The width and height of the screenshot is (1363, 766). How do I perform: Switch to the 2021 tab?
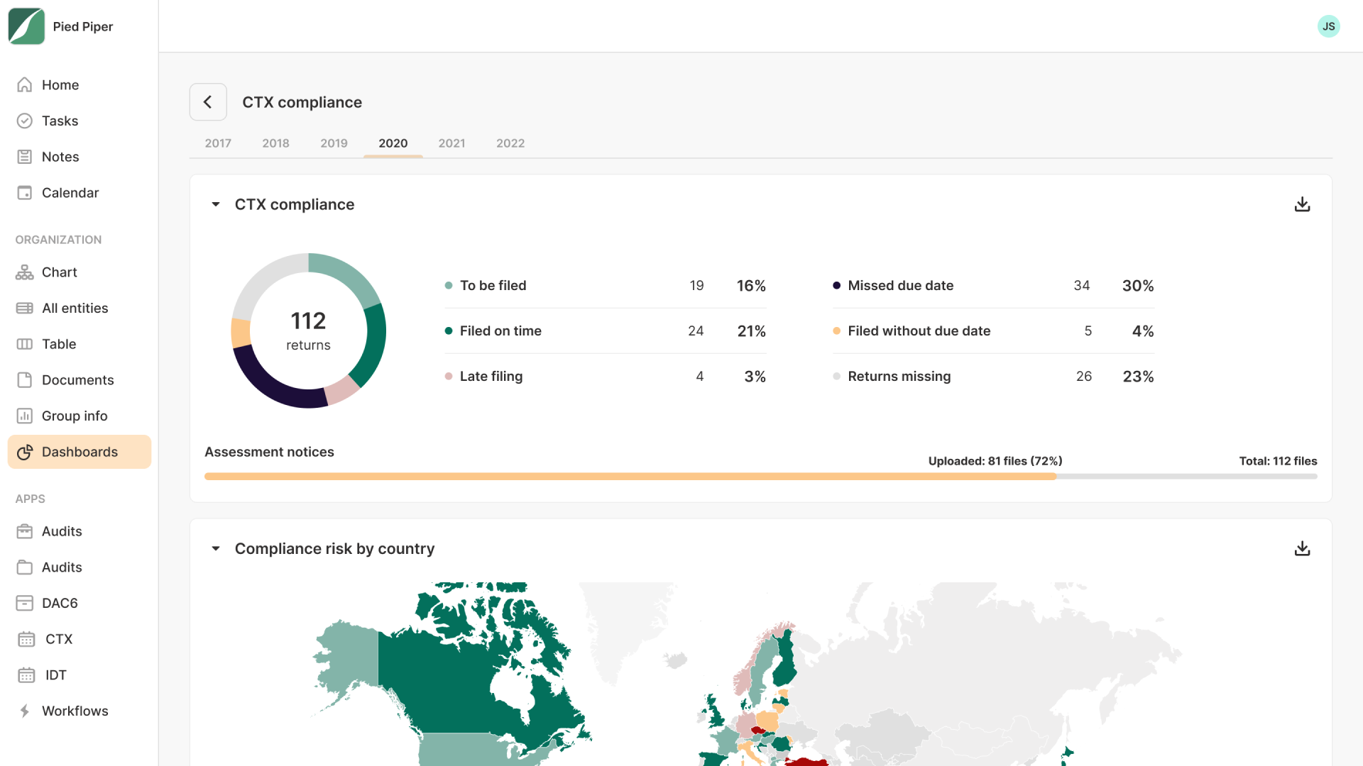click(x=451, y=143)
